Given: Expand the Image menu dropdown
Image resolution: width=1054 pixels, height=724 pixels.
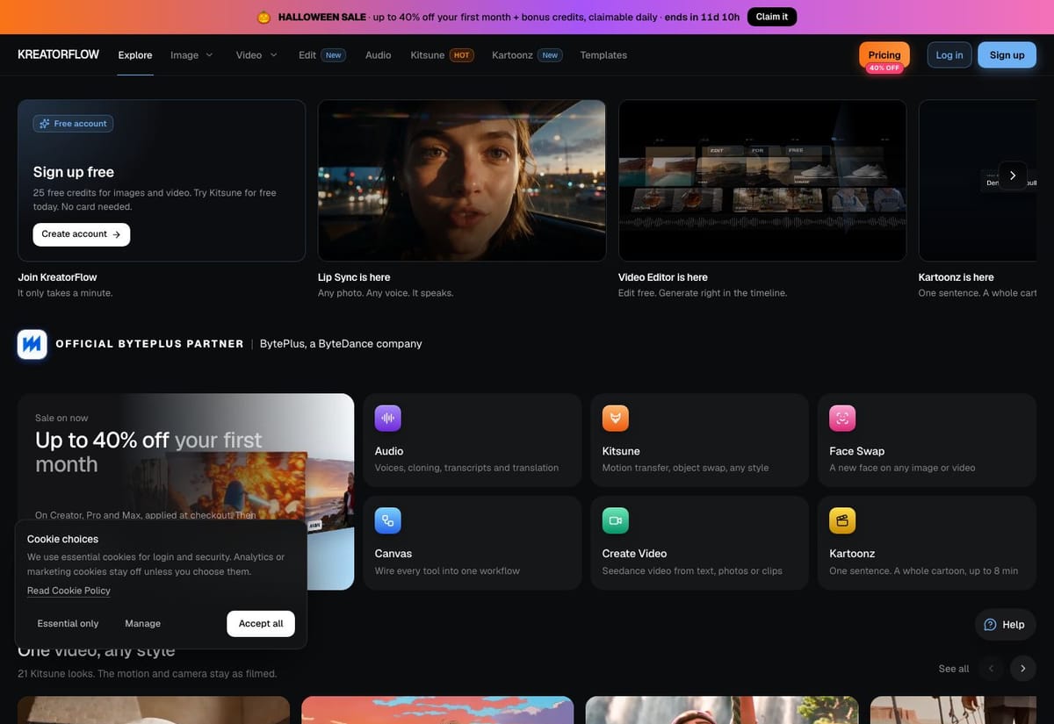Looking at the screenshot, I should click(191, 55).
